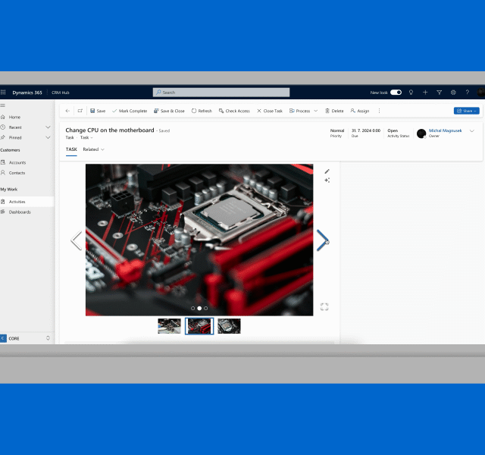485x455 pixels.
Task: Open fullscreen view of the image gallery
Action: [324, 307]
